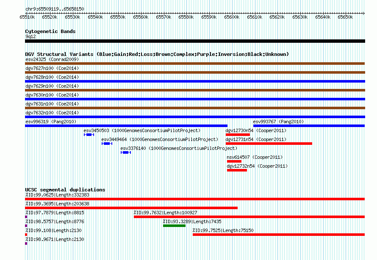Click the nsv614507 (Cooper2011) label

(x=255, y=157)
